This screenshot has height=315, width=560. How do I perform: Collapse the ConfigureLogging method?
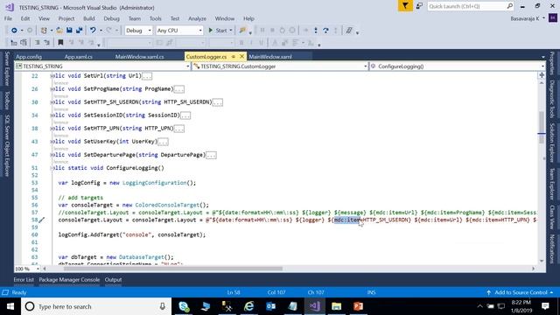(x=52, y=168)
